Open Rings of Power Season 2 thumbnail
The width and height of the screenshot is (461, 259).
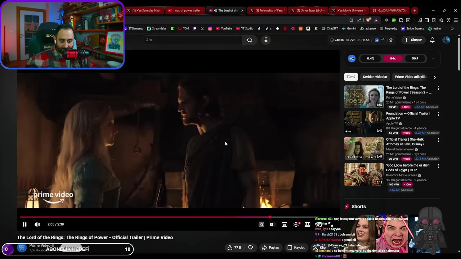click(364, 97)
